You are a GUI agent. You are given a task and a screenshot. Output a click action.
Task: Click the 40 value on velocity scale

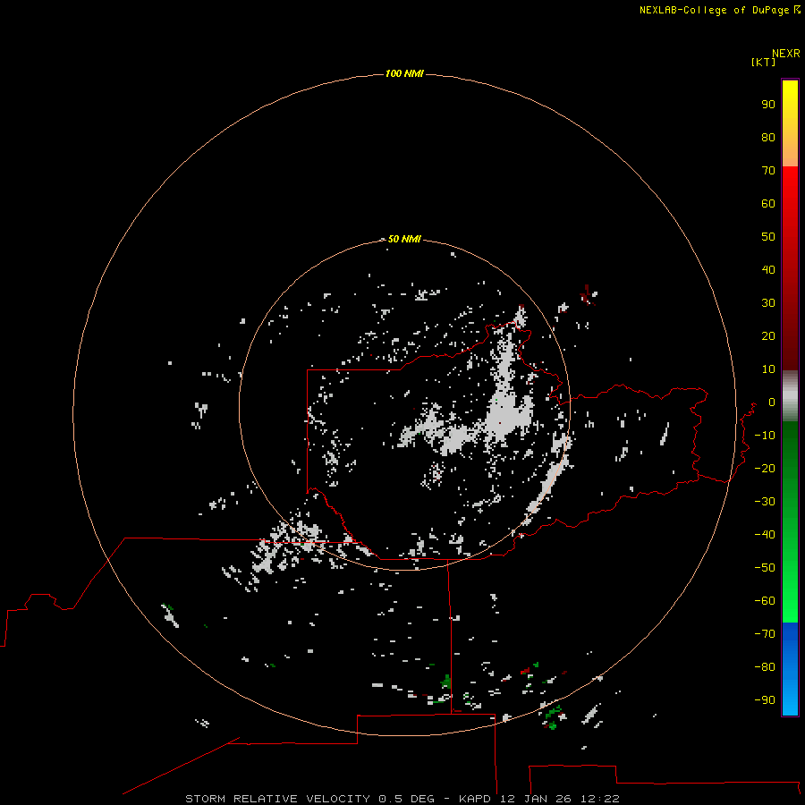tap(768, 269)
